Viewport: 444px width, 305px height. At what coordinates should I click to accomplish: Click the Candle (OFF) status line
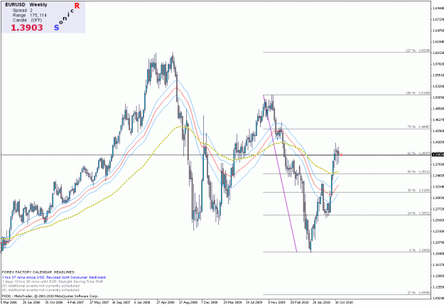pyautogui.click(x=27, y=21)
